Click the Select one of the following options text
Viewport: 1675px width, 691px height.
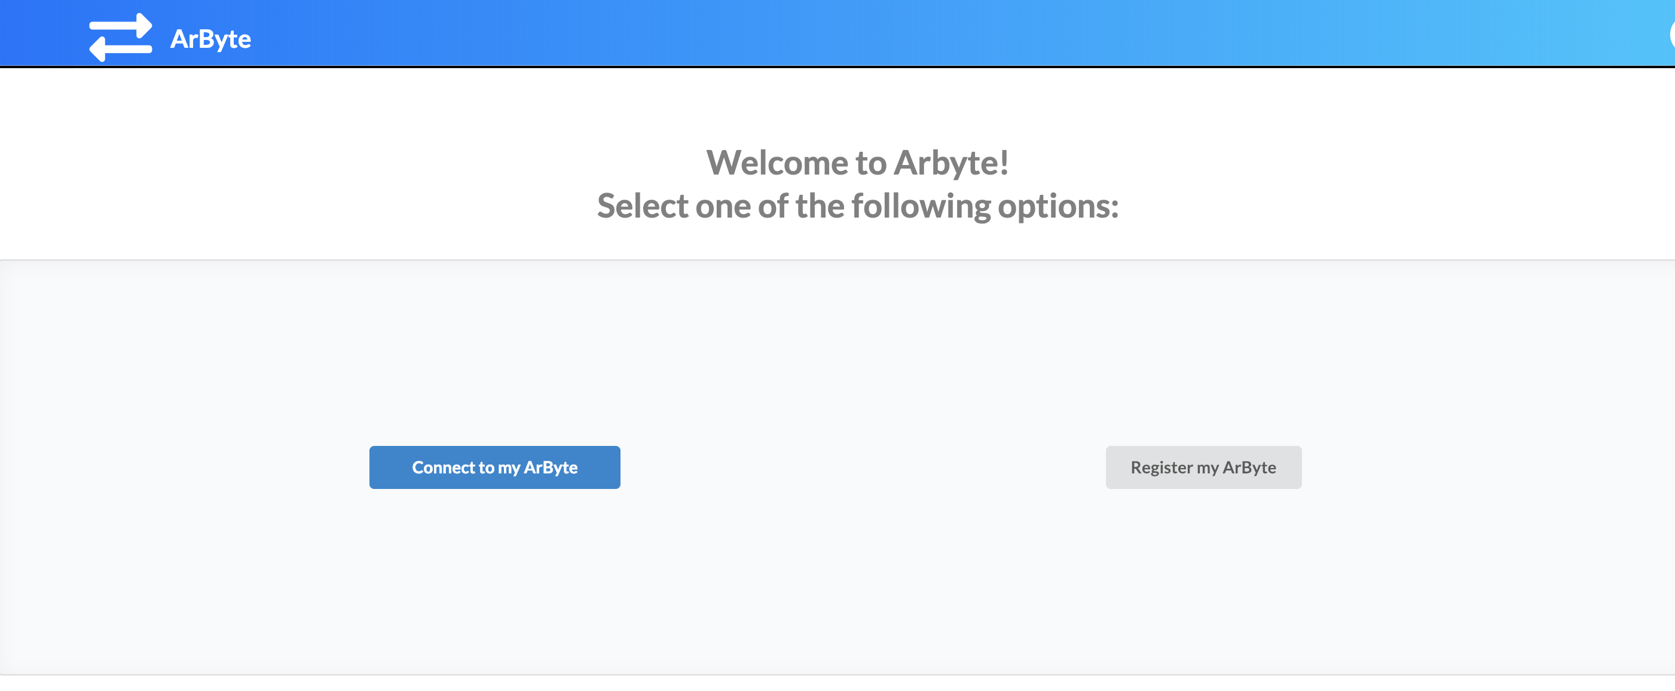coord(857,206)
